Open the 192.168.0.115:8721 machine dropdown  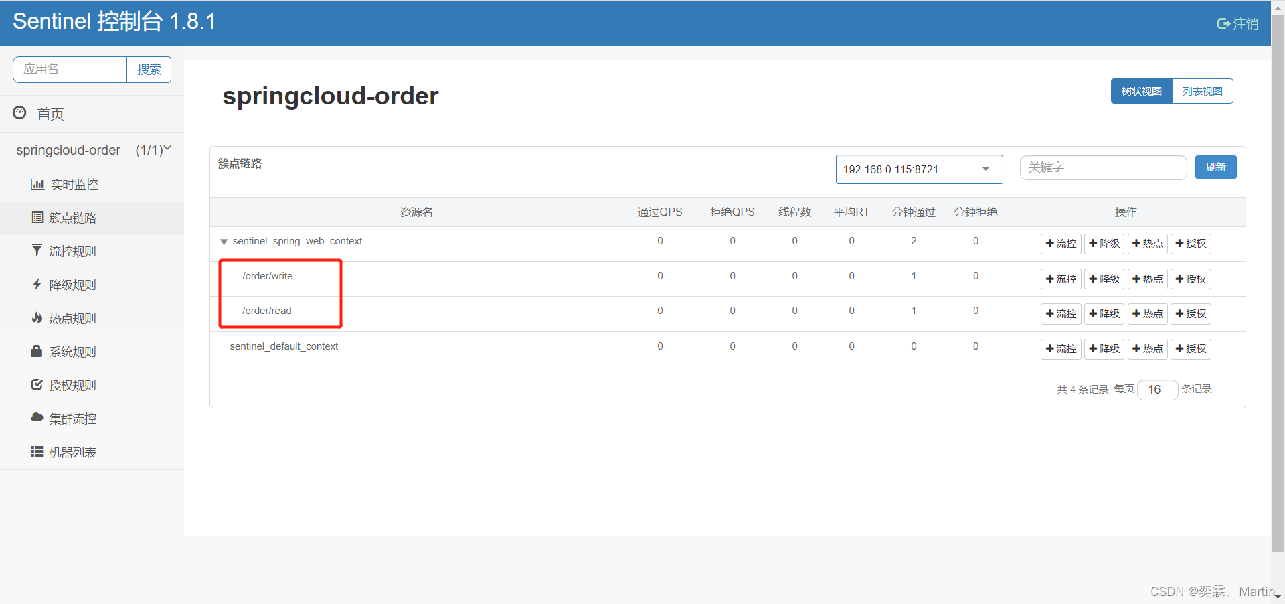click(x=918, y=169)
